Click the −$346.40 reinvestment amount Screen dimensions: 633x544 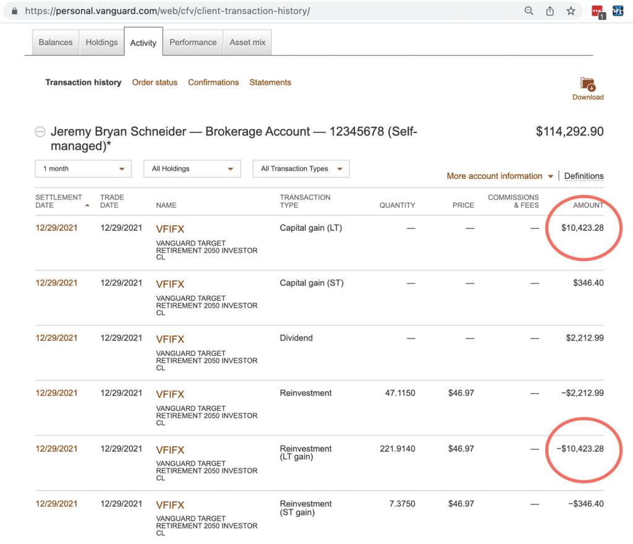586,504
